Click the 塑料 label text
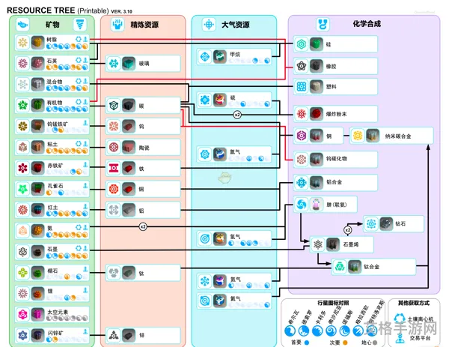 click(x=331, y=87)
